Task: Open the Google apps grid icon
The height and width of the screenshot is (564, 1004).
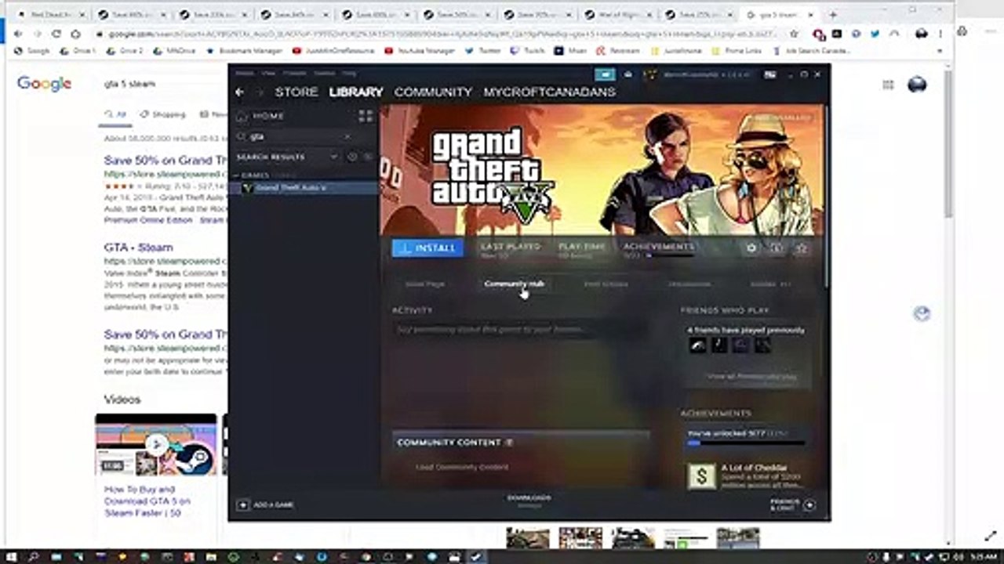Action: click(x=888, y=85)
